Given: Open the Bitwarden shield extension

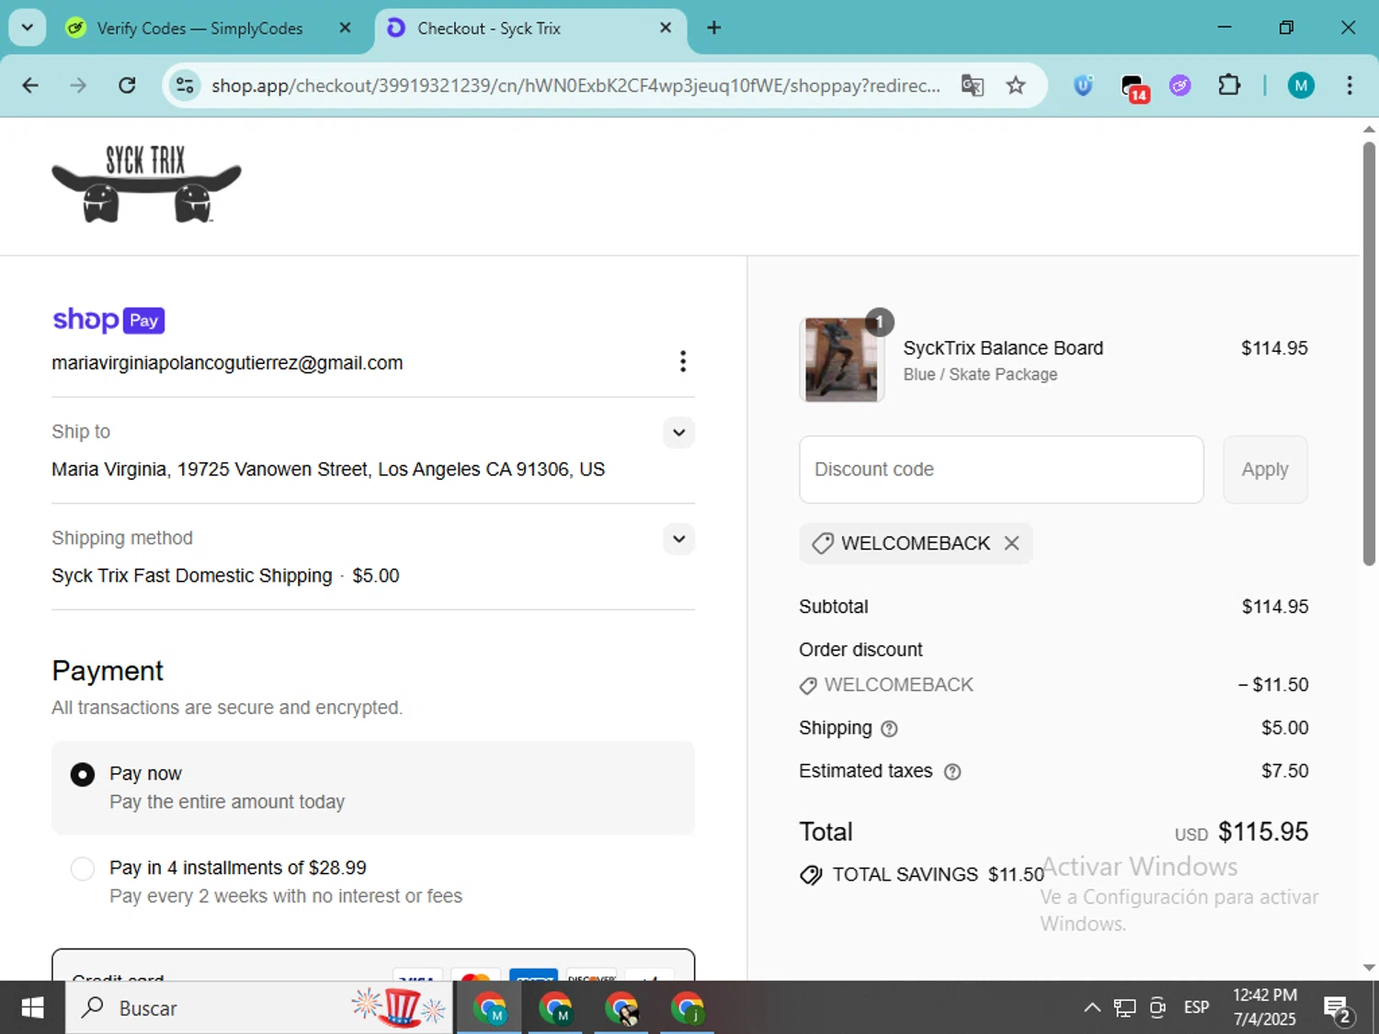Looking at the screenshot, I should [x=1083, y=85].
